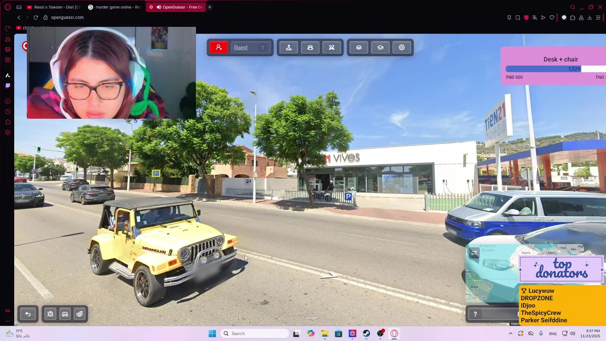Image resolution: width=606 pixels, height=341 pixels.
Task: Add page to bookmarks heart
Action: click(552, 18)
